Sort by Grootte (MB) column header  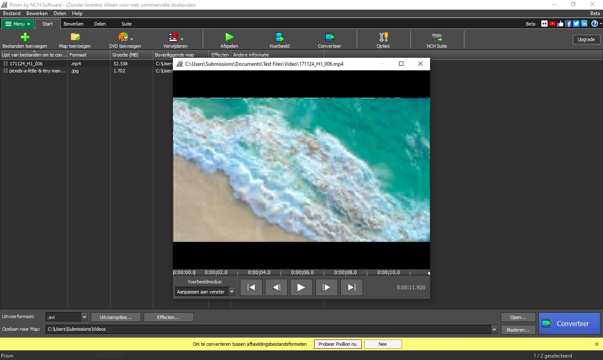pyautogui.click(x=131, y=55)
